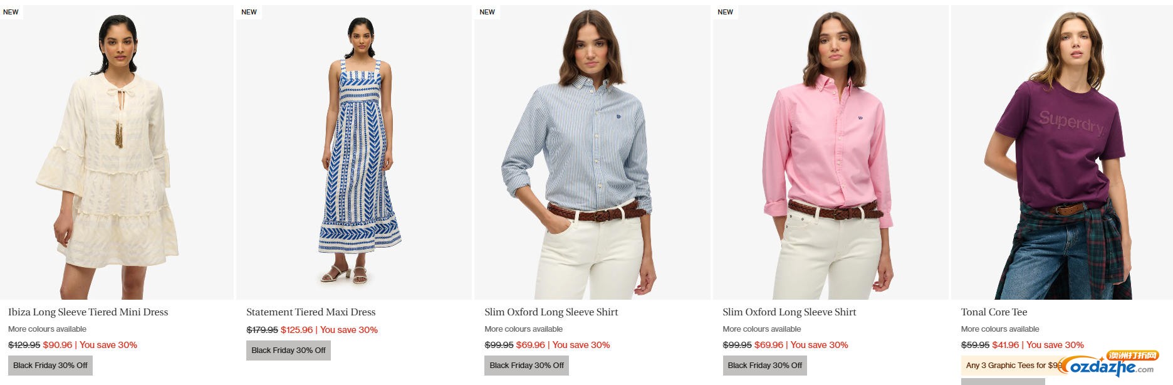Click Black Friday 30% Off badge under Ibiza dress

(x=50, y=366)
